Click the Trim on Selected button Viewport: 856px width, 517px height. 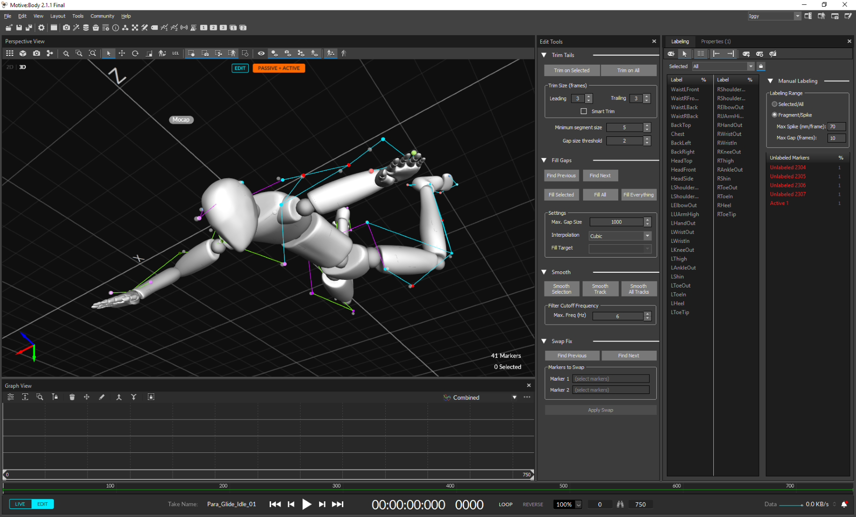(x=571, y=70)
